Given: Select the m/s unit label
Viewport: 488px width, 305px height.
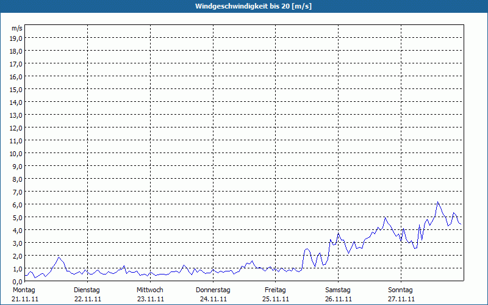Looking at the screenshot, I should [x=17, y=28].
